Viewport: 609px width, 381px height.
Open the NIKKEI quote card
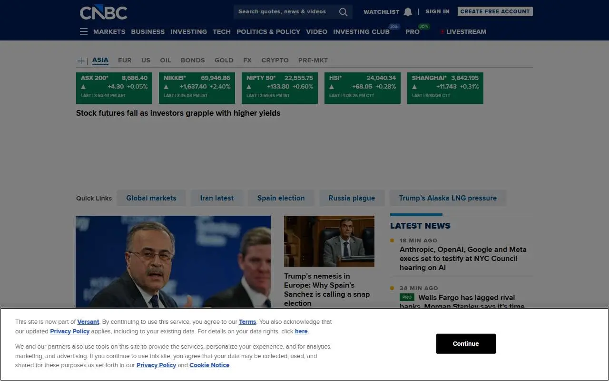pyautogui.click(x=197, y=88)
